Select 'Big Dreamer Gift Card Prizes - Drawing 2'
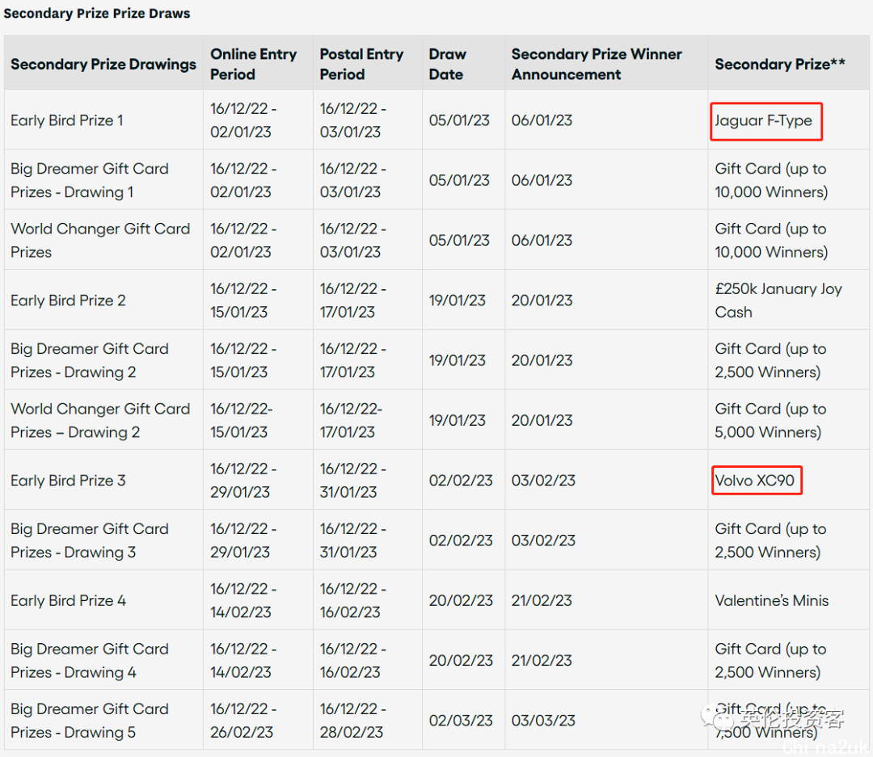 tap(90, 360)
